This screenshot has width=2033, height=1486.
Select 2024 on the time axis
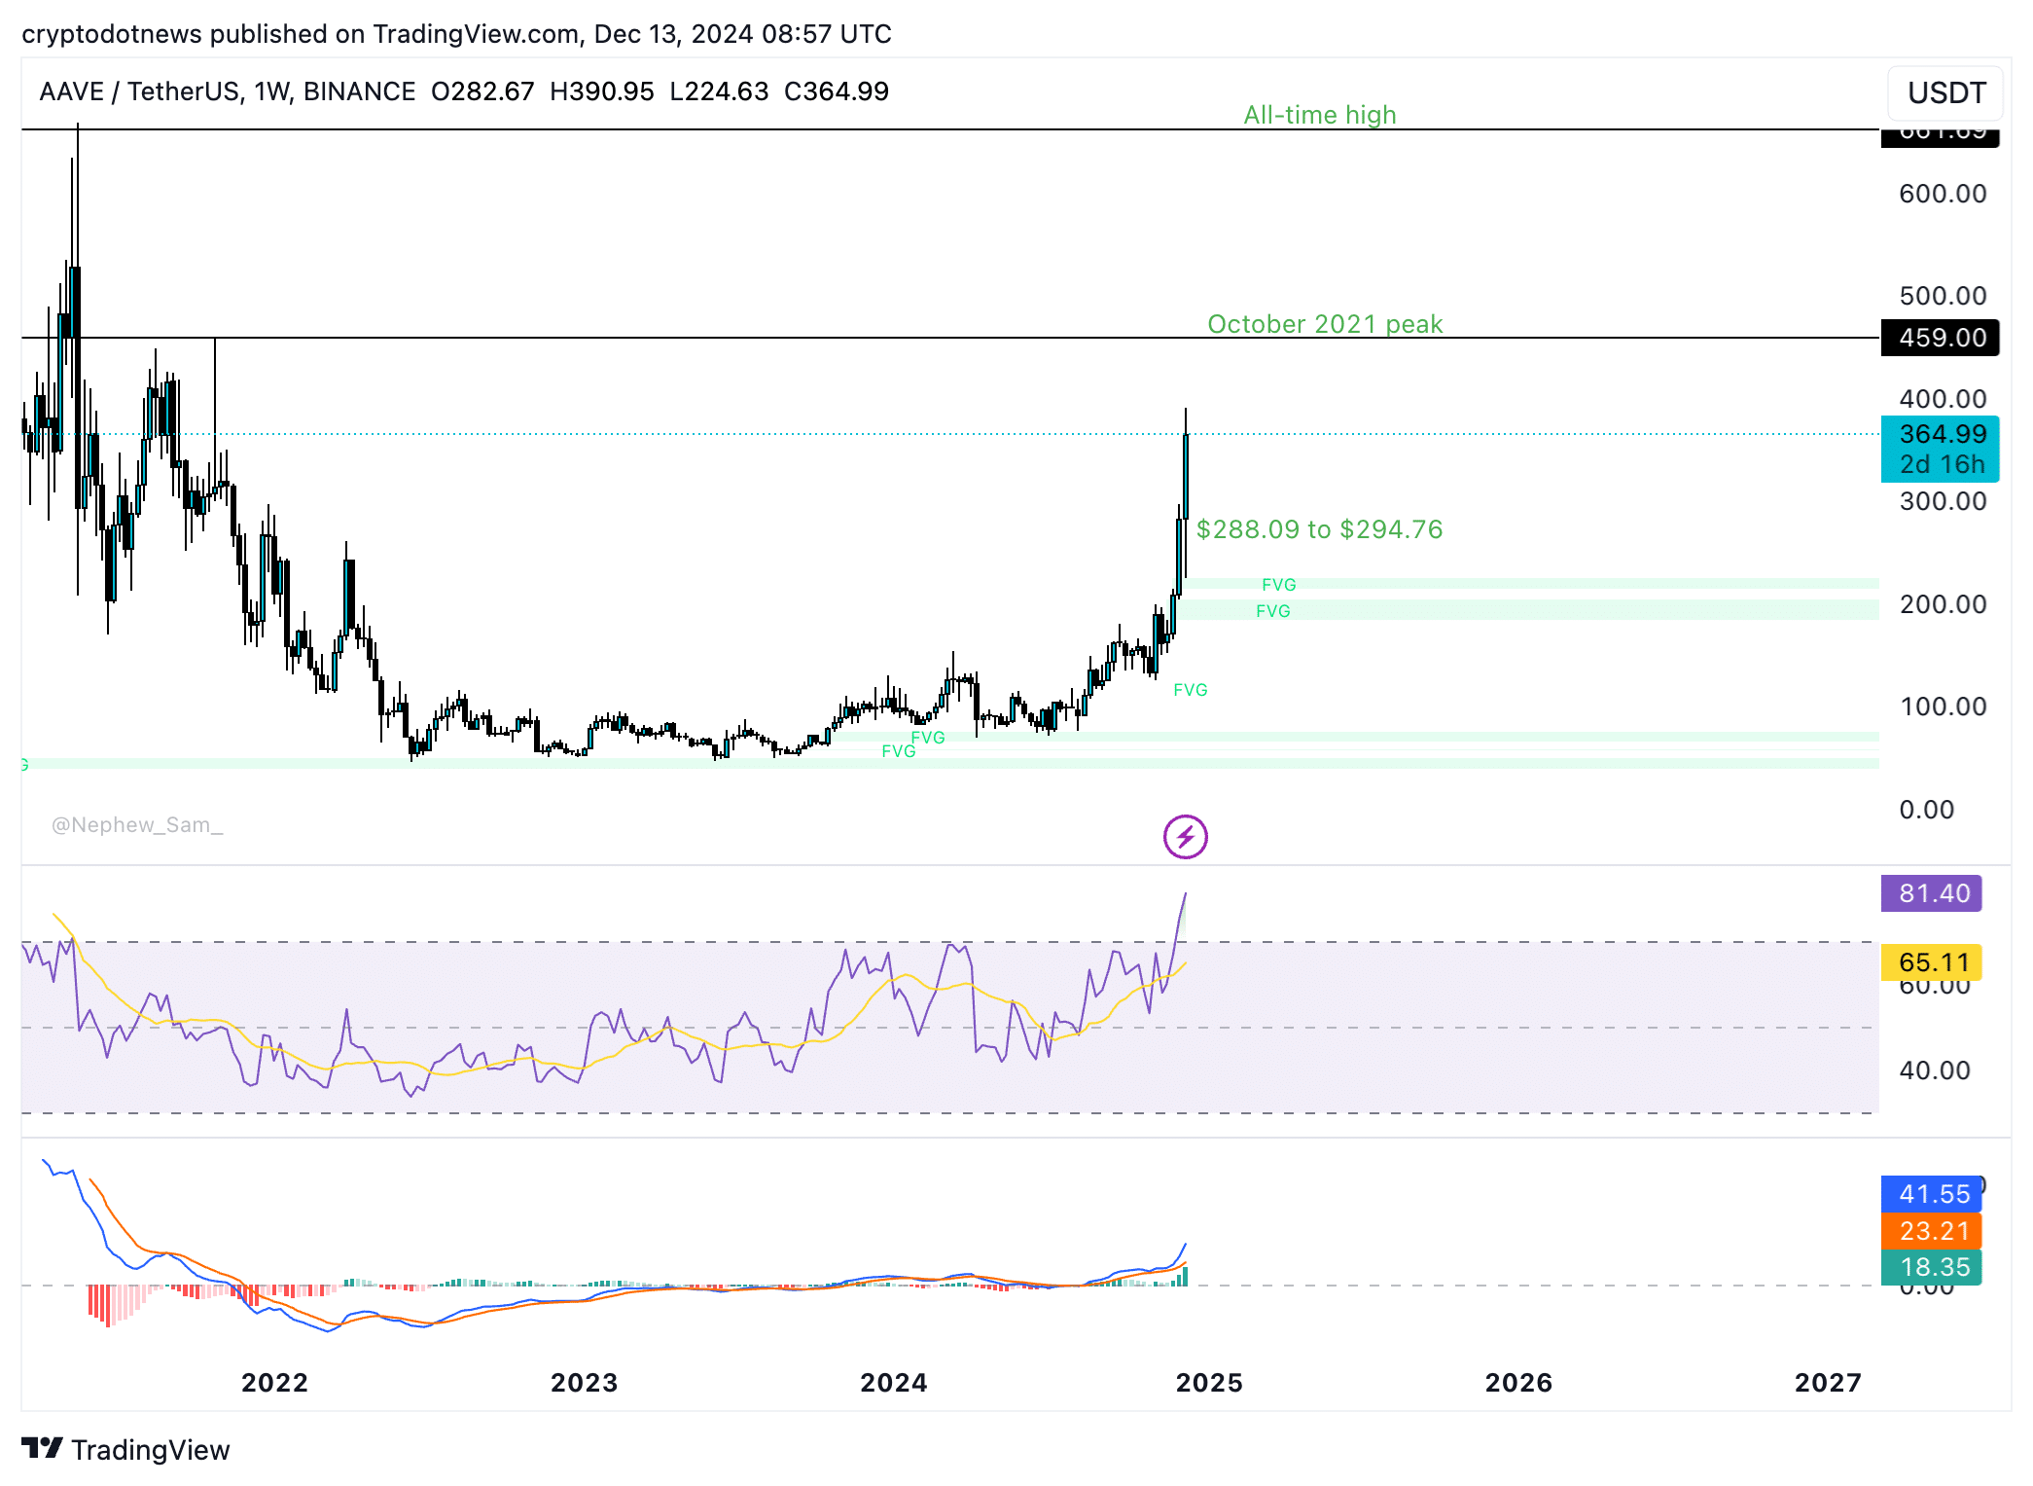895,1382
